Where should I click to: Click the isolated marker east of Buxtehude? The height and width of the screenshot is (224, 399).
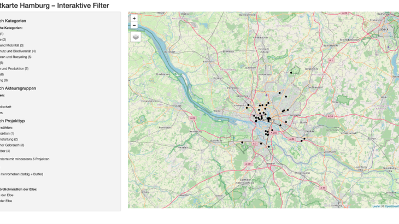(x=242, y=143)
